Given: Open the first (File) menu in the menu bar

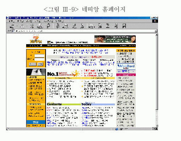Looking at the screenshot, I should [x=12, y=21].
